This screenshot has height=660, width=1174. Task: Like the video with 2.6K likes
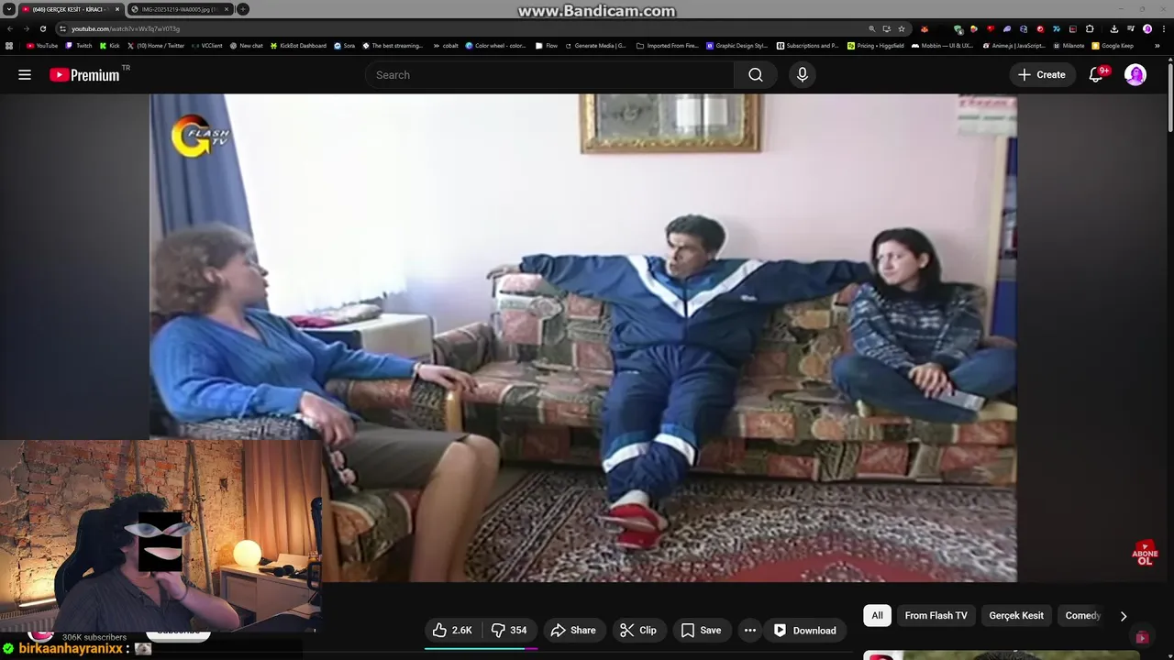pyautogui.click(x=452, y=631)
